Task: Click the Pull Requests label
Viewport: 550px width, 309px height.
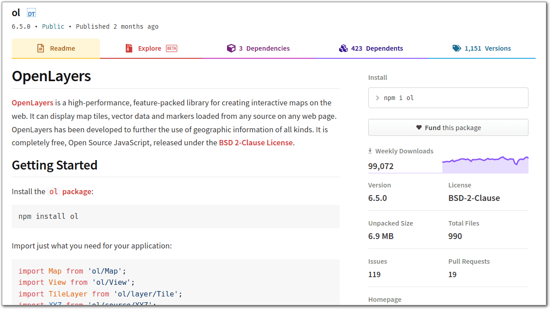Action: pos(469,261)
